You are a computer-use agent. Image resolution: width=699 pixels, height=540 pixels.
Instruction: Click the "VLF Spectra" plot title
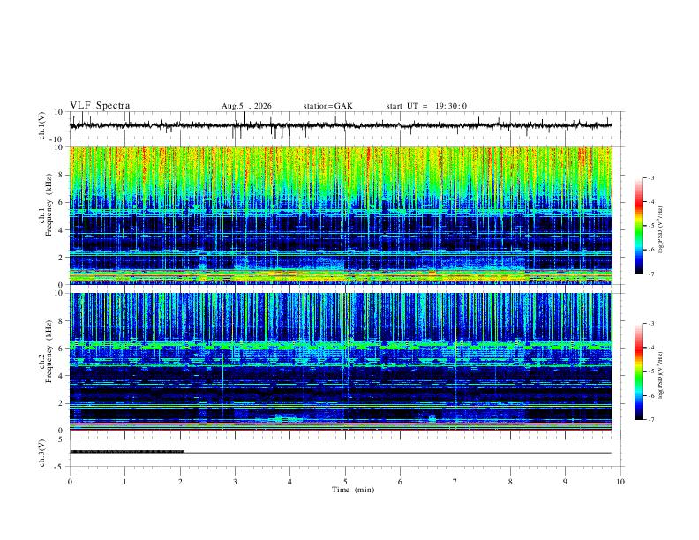(x=100, y=106)
